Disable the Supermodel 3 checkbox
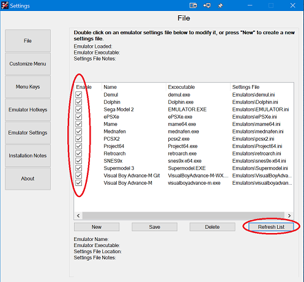The height and width of the screenshot is (282, 304). pyautogui.click(x=79, y=168)
